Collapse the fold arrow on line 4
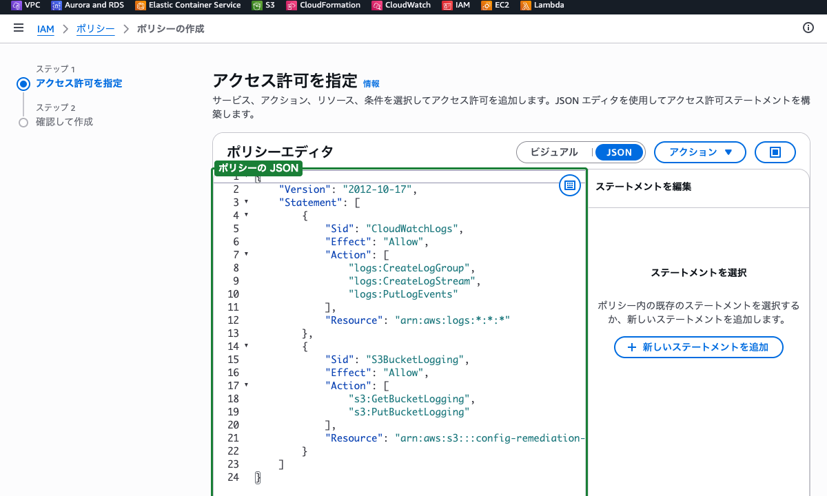827x496 pixels. click(246, 215)
